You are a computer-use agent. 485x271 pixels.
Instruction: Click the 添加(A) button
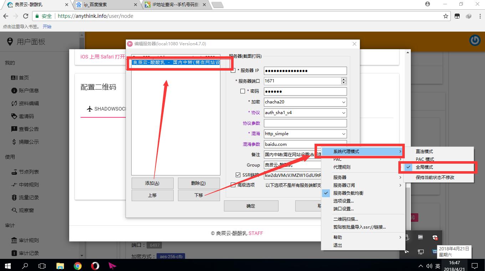pyautogui.click(x=152, y=183)
